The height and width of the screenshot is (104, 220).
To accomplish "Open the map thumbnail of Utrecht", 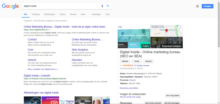I will click(x=166, y=31).
